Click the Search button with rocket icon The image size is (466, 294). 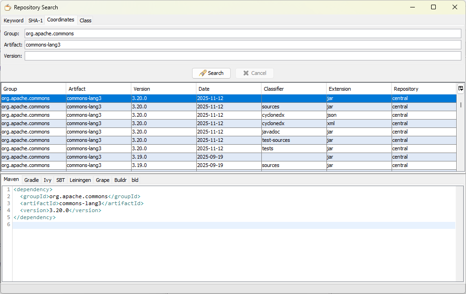pos(211,73)
